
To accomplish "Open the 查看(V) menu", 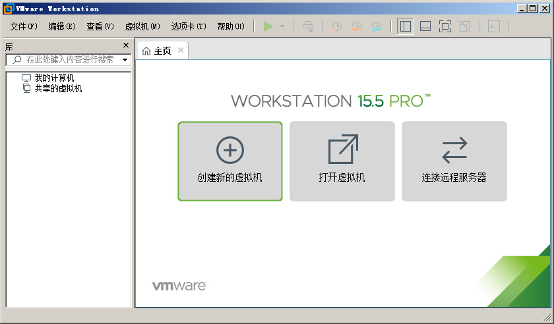I will click(x=100, y=26).
